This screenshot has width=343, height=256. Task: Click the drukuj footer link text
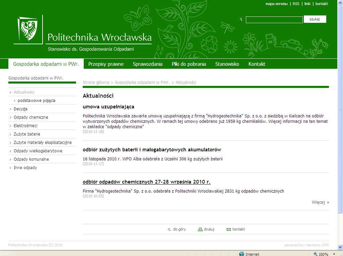click(x=209, y=229)
